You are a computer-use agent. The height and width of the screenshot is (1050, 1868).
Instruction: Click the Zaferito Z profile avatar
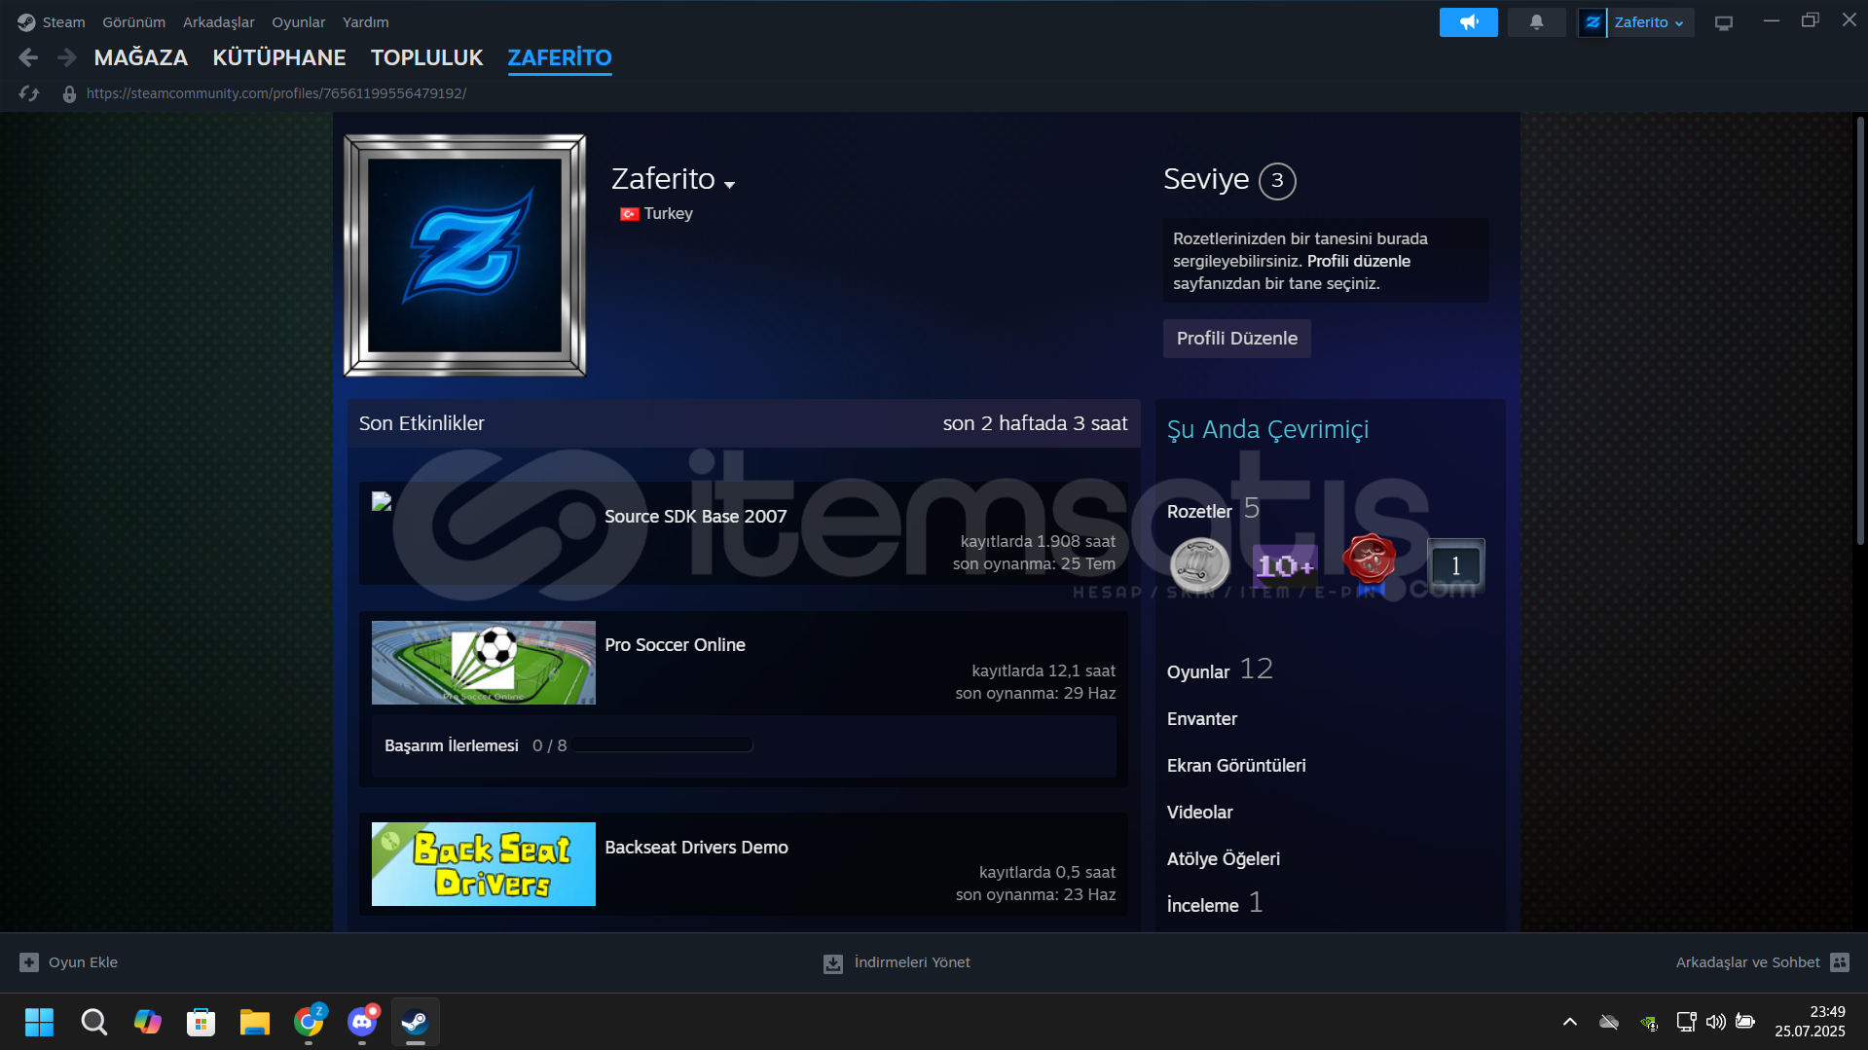coord(465,255)
